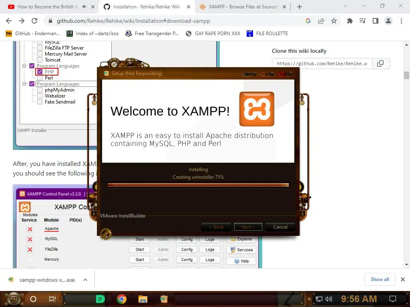This screenshot has height=307, width=410.
Task: Select the Installation Rehike Wiki tab
Action: pyautogui.click(x=147, y=7)
